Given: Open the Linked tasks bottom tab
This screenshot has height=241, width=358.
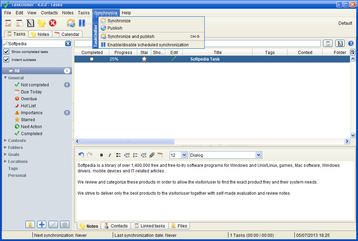Looking at the screenshot, I should 150,226.
